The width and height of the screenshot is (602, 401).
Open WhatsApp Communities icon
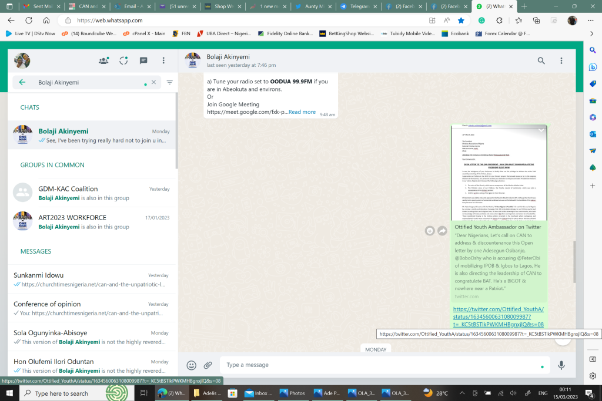pyautogui.click(x=104, y=60)
